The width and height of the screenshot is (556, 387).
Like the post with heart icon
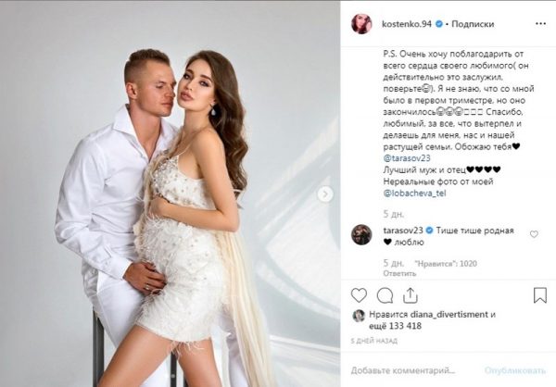(359, 295)
